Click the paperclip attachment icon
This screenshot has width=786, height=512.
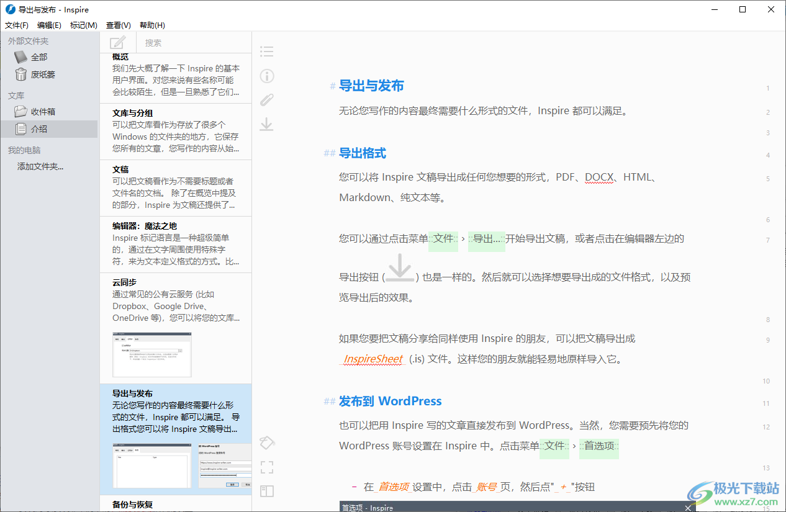(266, 100)
